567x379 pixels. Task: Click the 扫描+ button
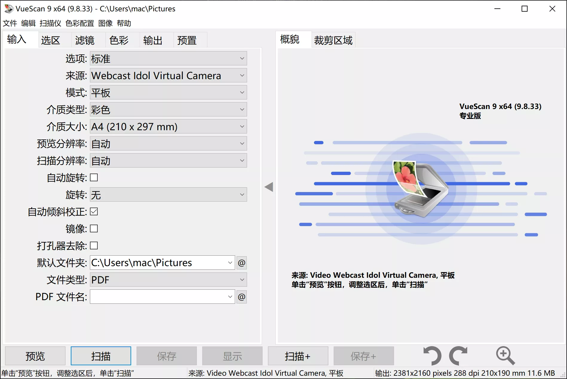tap(298, 356)
